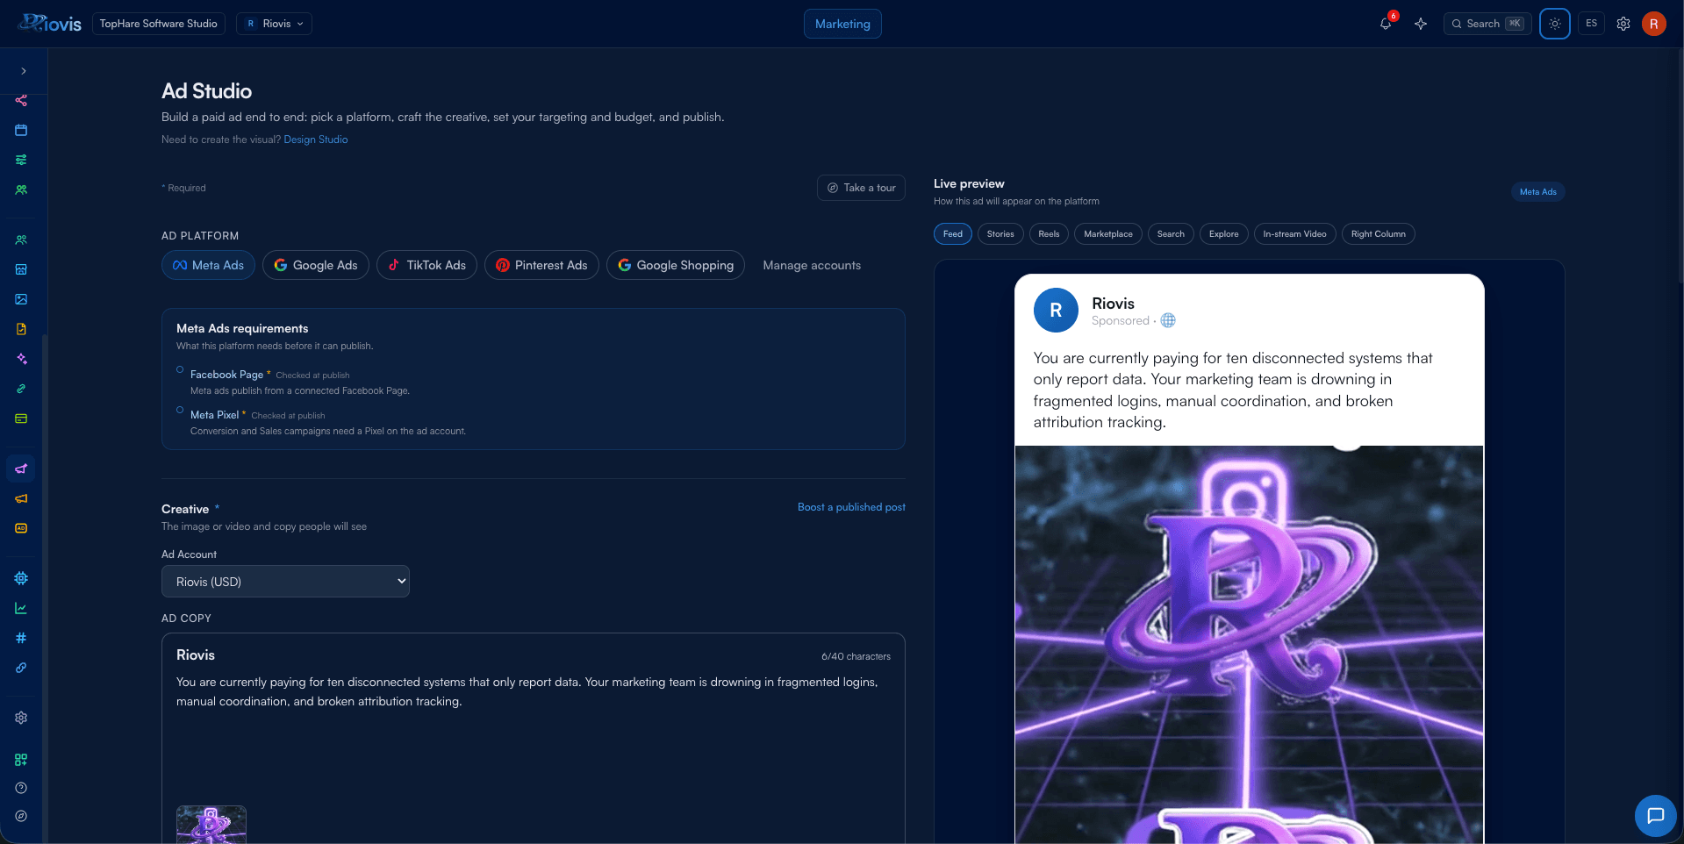Follow the Design Studio link

pyautogui.click(x=316, y=139)
